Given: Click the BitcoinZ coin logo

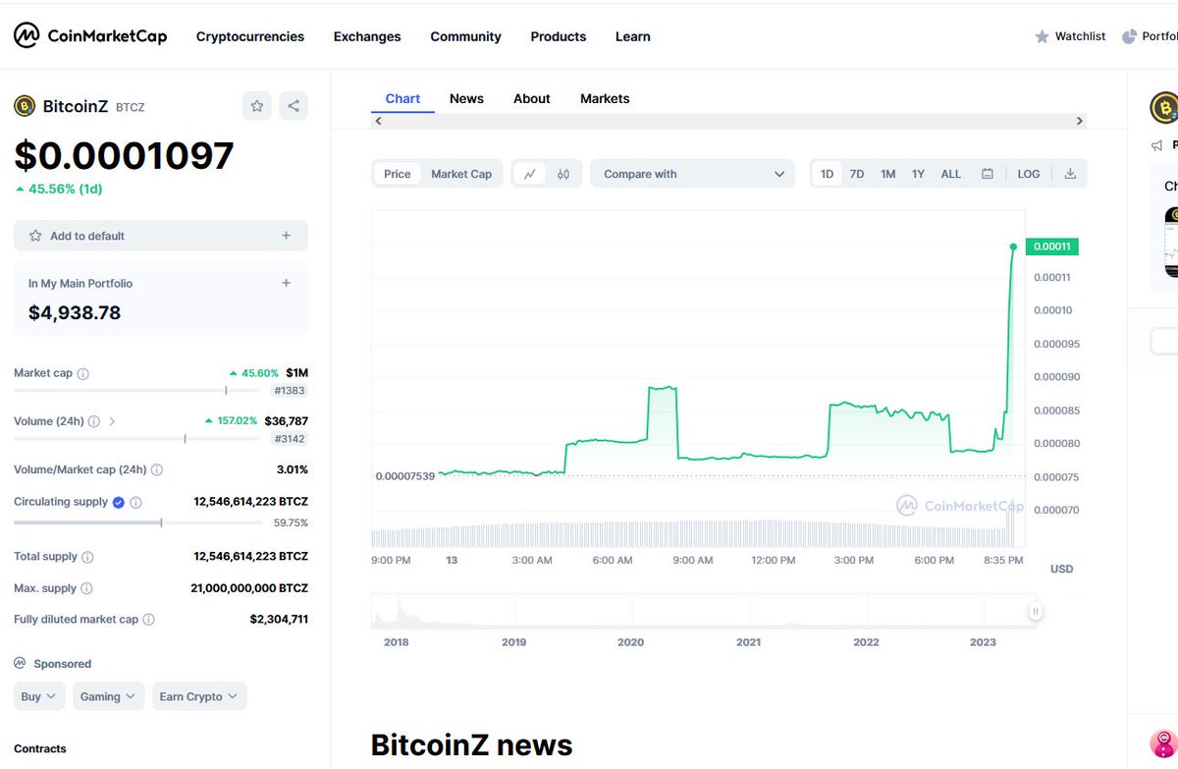Looking at the screenshot, I should pyautogui.click(x=25, y=106).
